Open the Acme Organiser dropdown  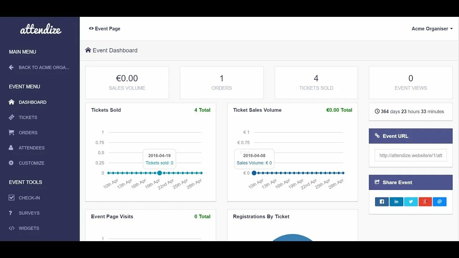[432, 29]
